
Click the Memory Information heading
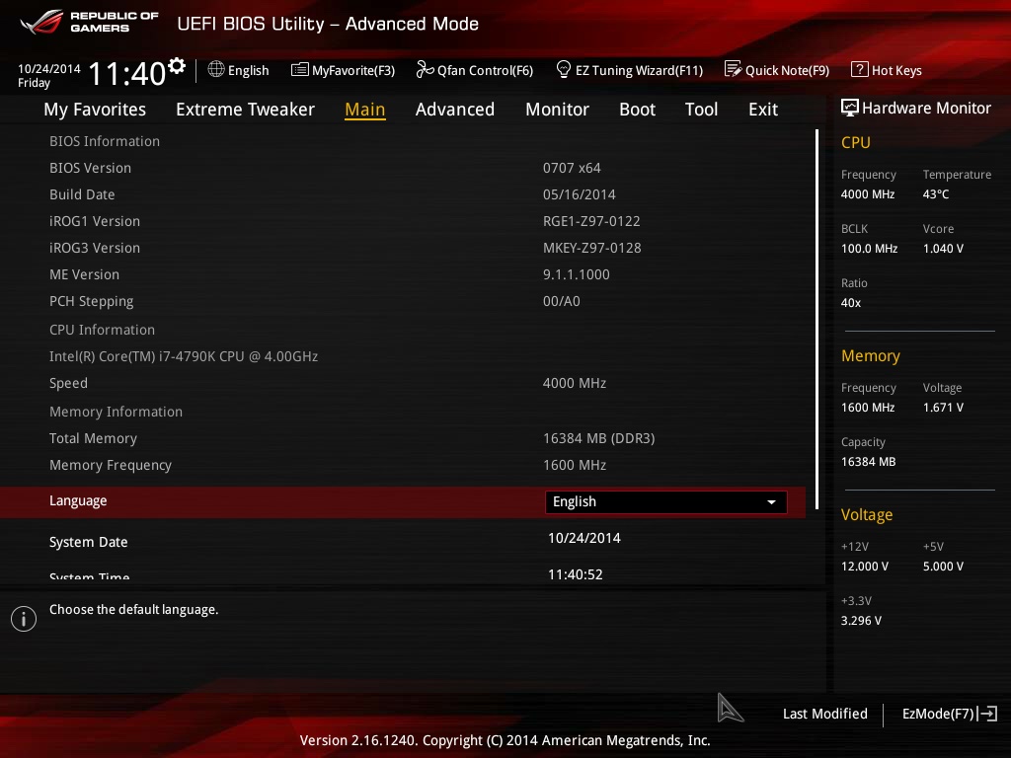(x=117, y=412)
